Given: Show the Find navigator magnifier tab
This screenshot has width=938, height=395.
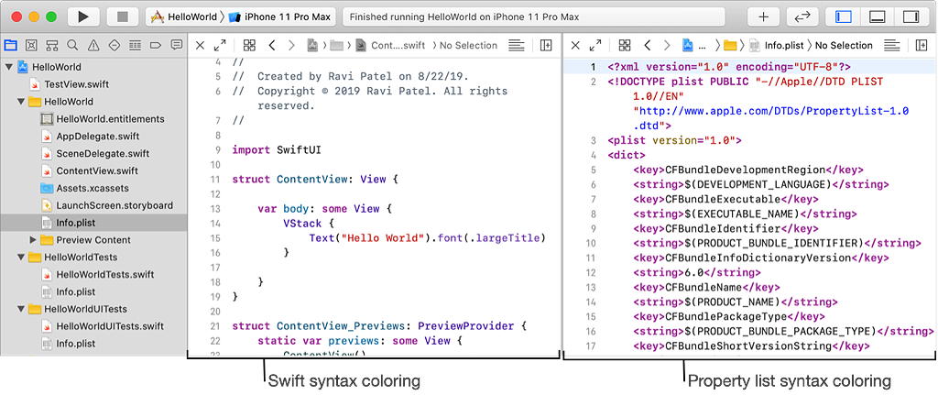Looking at the screenshot, I should (72, 45).
